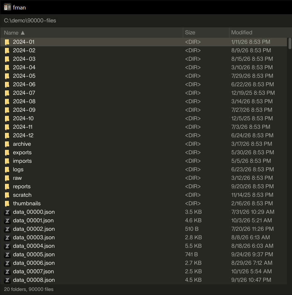Screen dimensions: 292x295
Task: Sort files by Modified column
Action: (261, 32)
